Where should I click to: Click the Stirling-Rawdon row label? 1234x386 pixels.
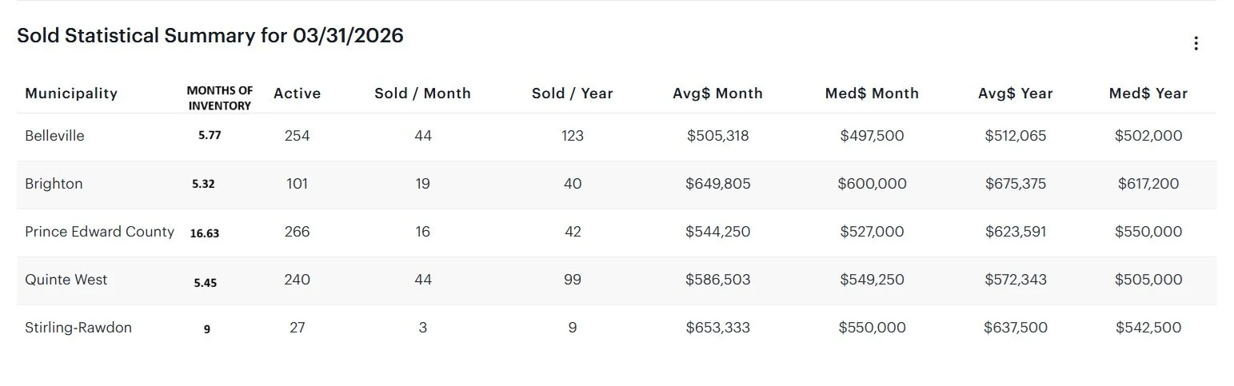pyautogui.click(x=78, y=328)
